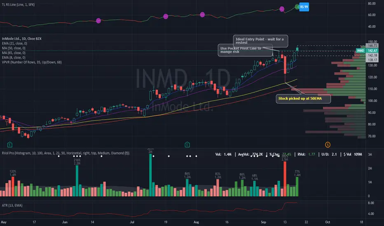The height and width of the screenshot is (226, 384).
Task: Click the purple RS-line dot above mid-June
Action: (98, 21)
